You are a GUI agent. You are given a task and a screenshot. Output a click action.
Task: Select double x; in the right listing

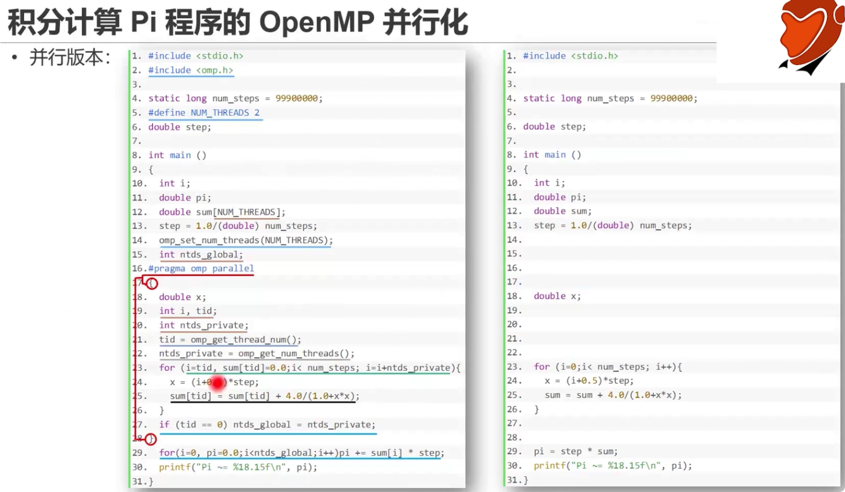[x=557, y=296]
